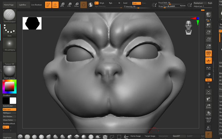222x139 pixels.
Task: Select the black secondary color swatch
Action: tap(6, 101)
